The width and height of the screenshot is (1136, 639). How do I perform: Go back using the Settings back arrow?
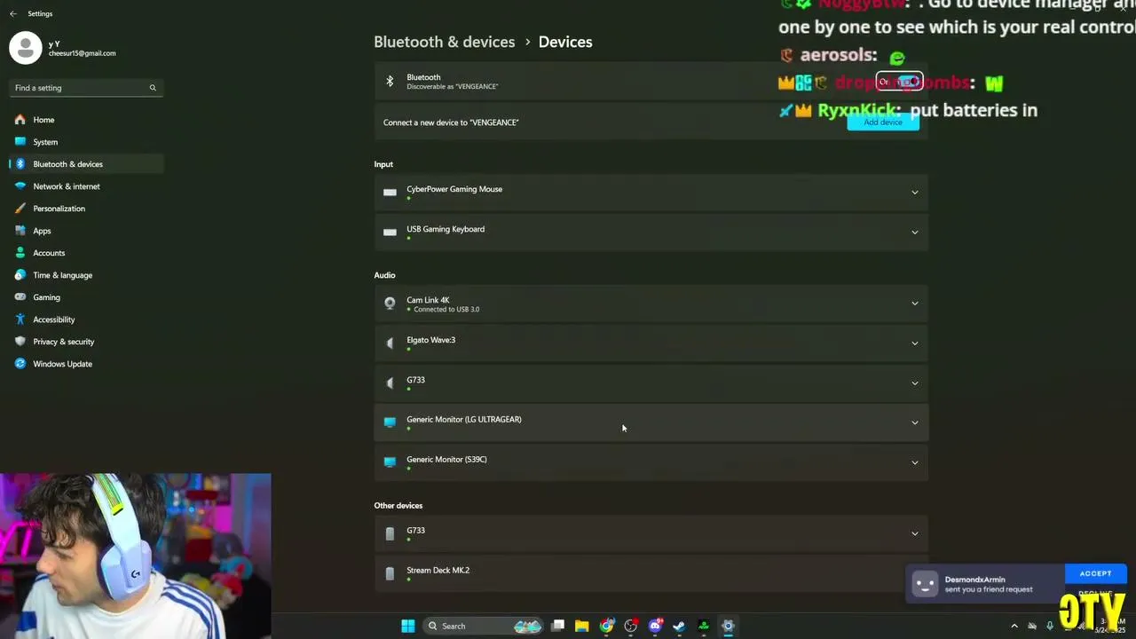(x=13, y=14)
